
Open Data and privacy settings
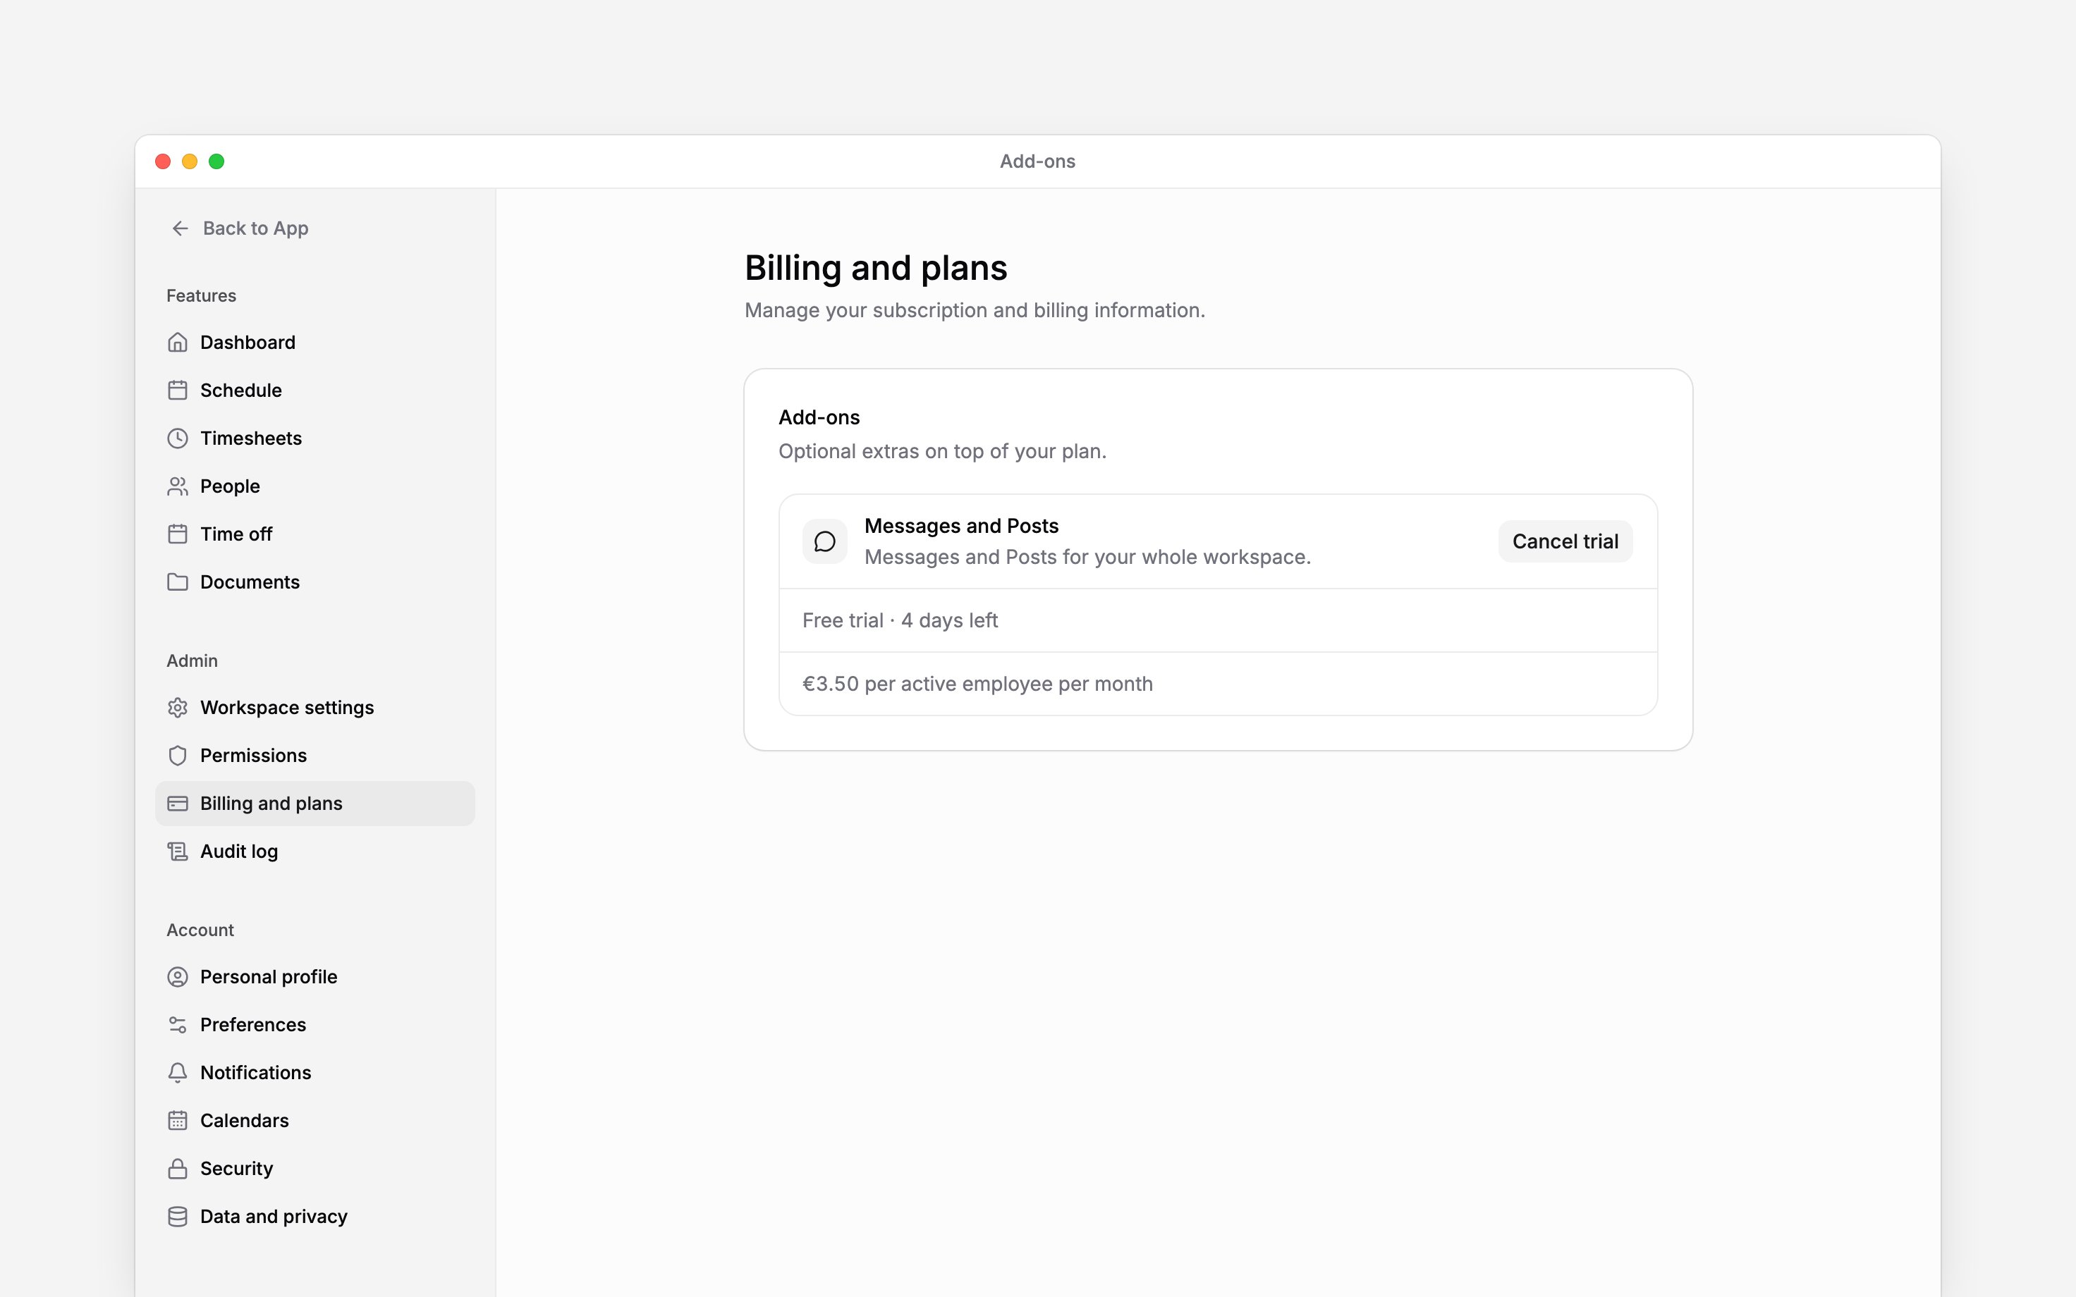pos(315,1217)
